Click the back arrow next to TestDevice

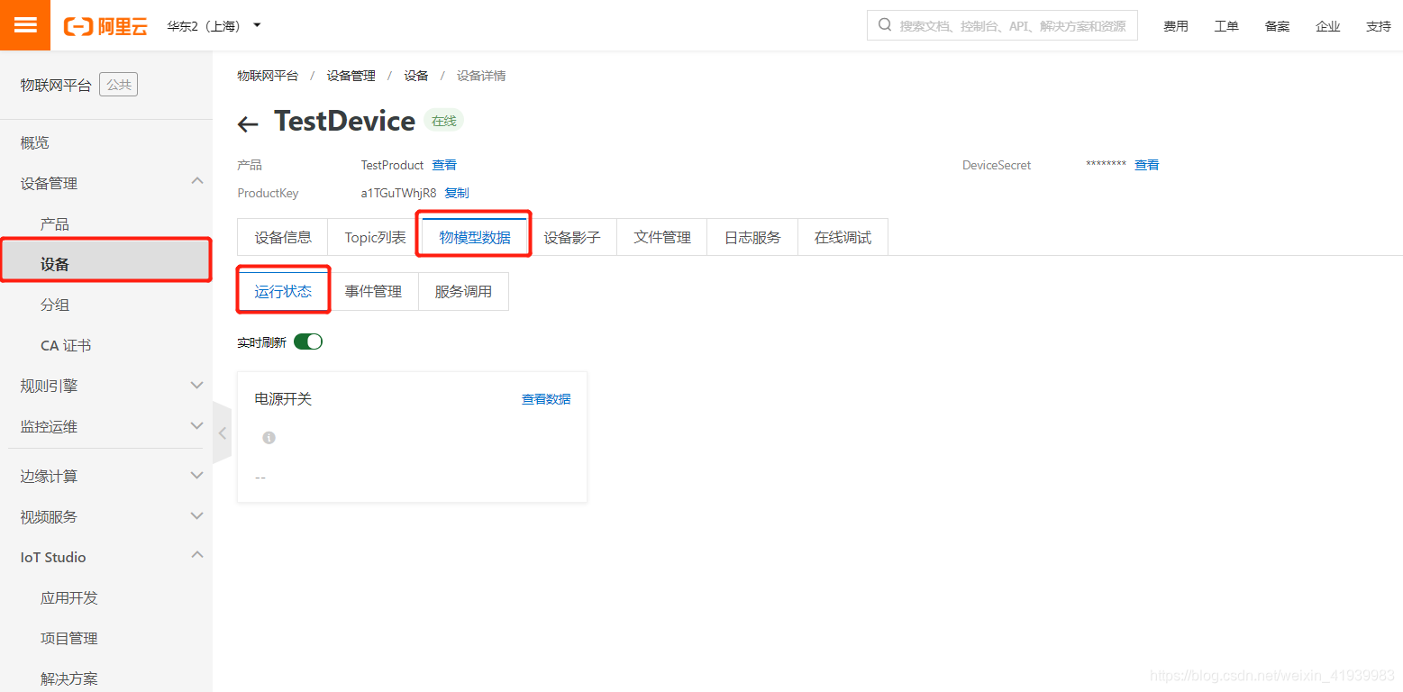tap(248, 123)
